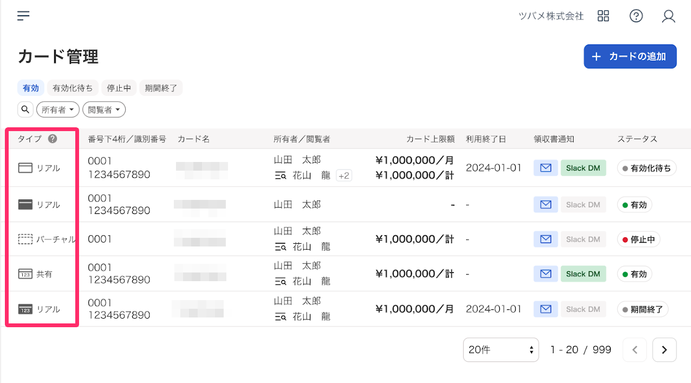Screen dimensions: 691x383
Task: Click 2024-01-01 date in 有効化待ち row
Action: click(x=493, y=168)
